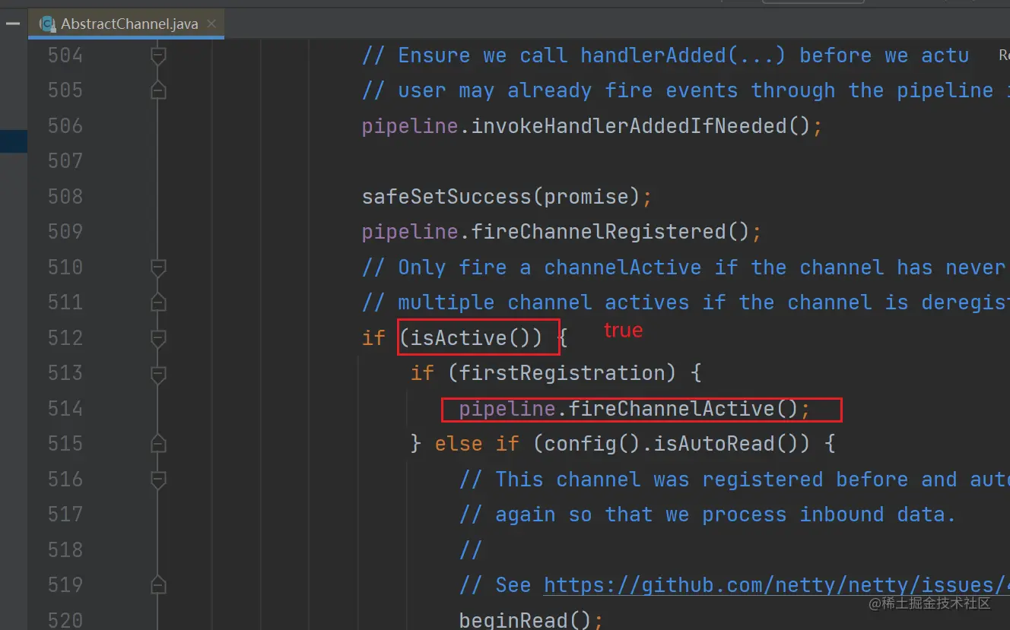Toggle the fold marker at line 504
This screenshot has width=1010, height=630.
point(158,55)
